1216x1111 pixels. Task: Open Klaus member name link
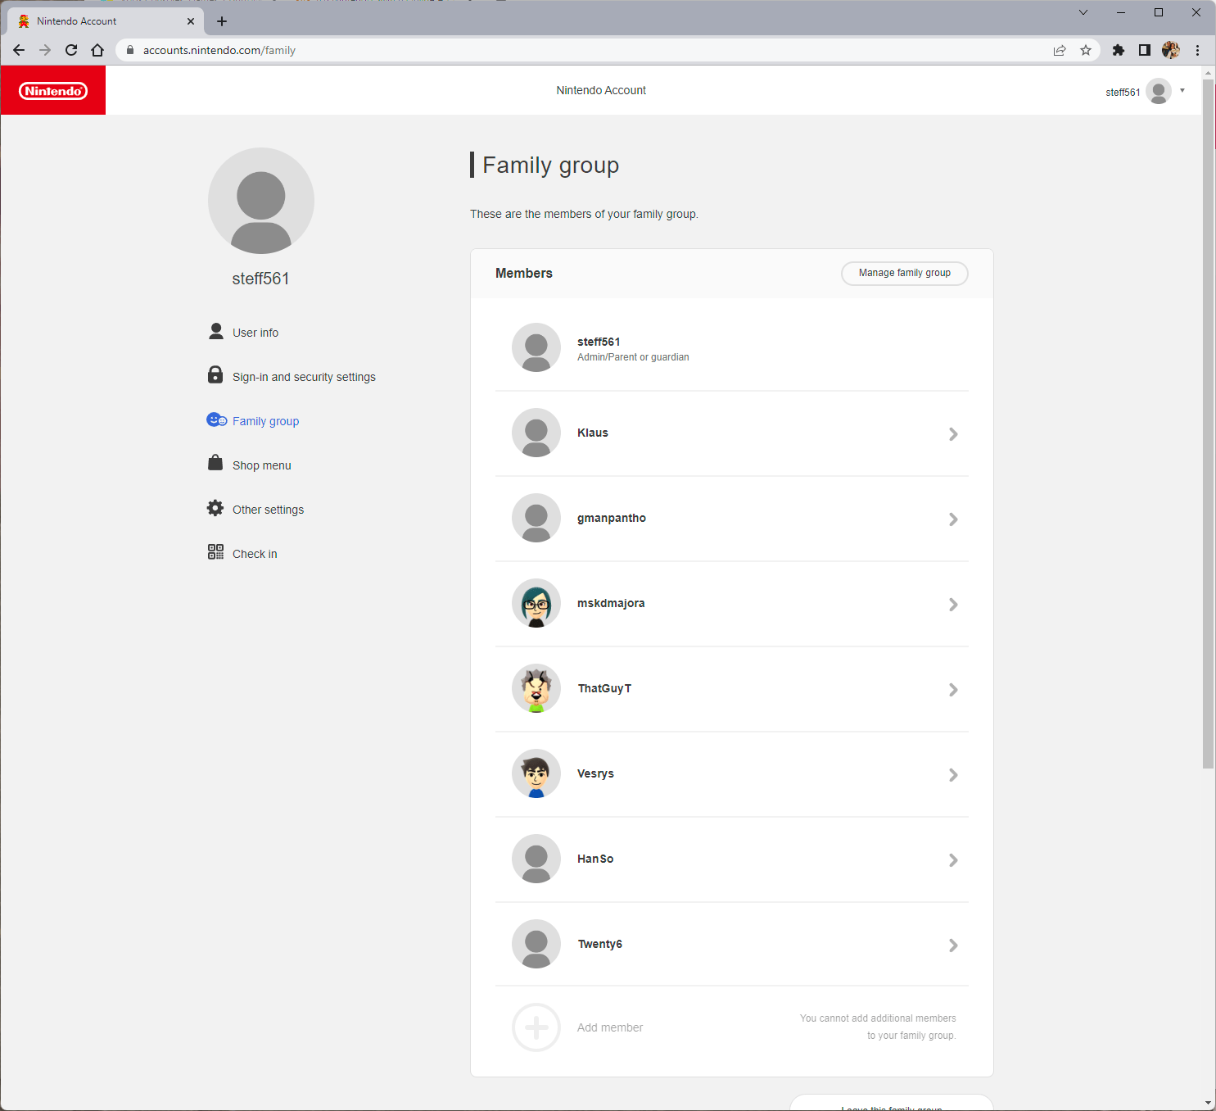593,433
